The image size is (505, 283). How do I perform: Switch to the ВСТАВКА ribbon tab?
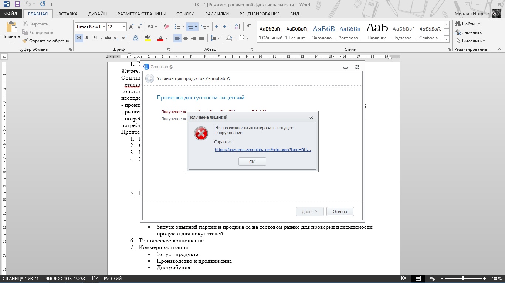point(68,14)
